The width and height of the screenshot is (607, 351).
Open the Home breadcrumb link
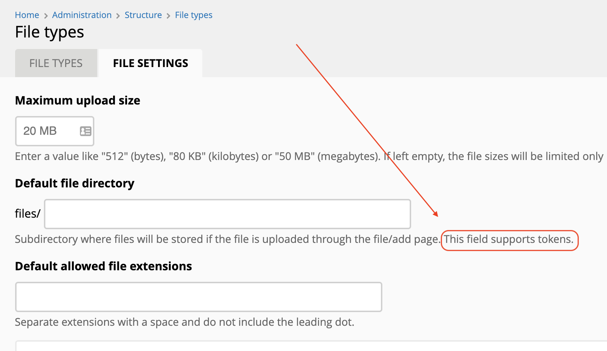click(27, 15)
